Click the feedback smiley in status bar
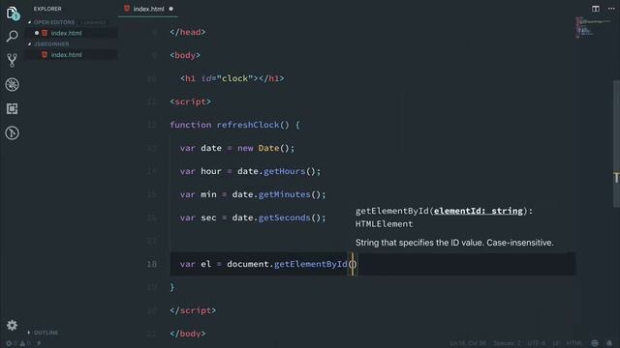The width and height of the screenshot is (620, 348). [x=595, y=343]
